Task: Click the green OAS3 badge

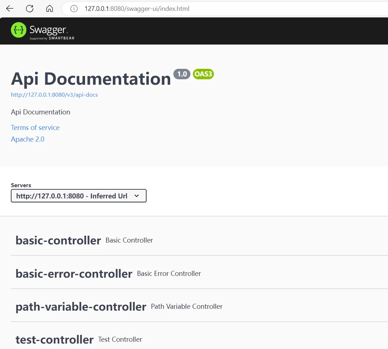Action: click(x=203, y=74)
